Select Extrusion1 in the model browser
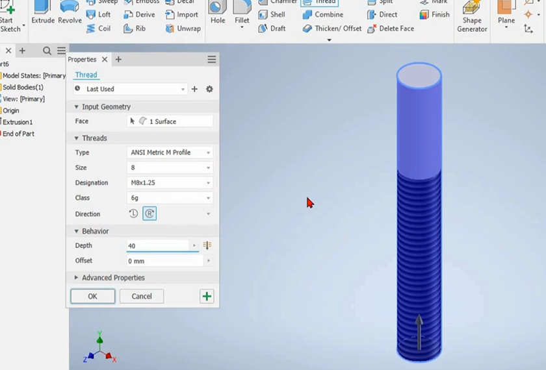Image resolution: width=546 pixels, height=370 pixels. pyautogui.click(x=18, y=122)
